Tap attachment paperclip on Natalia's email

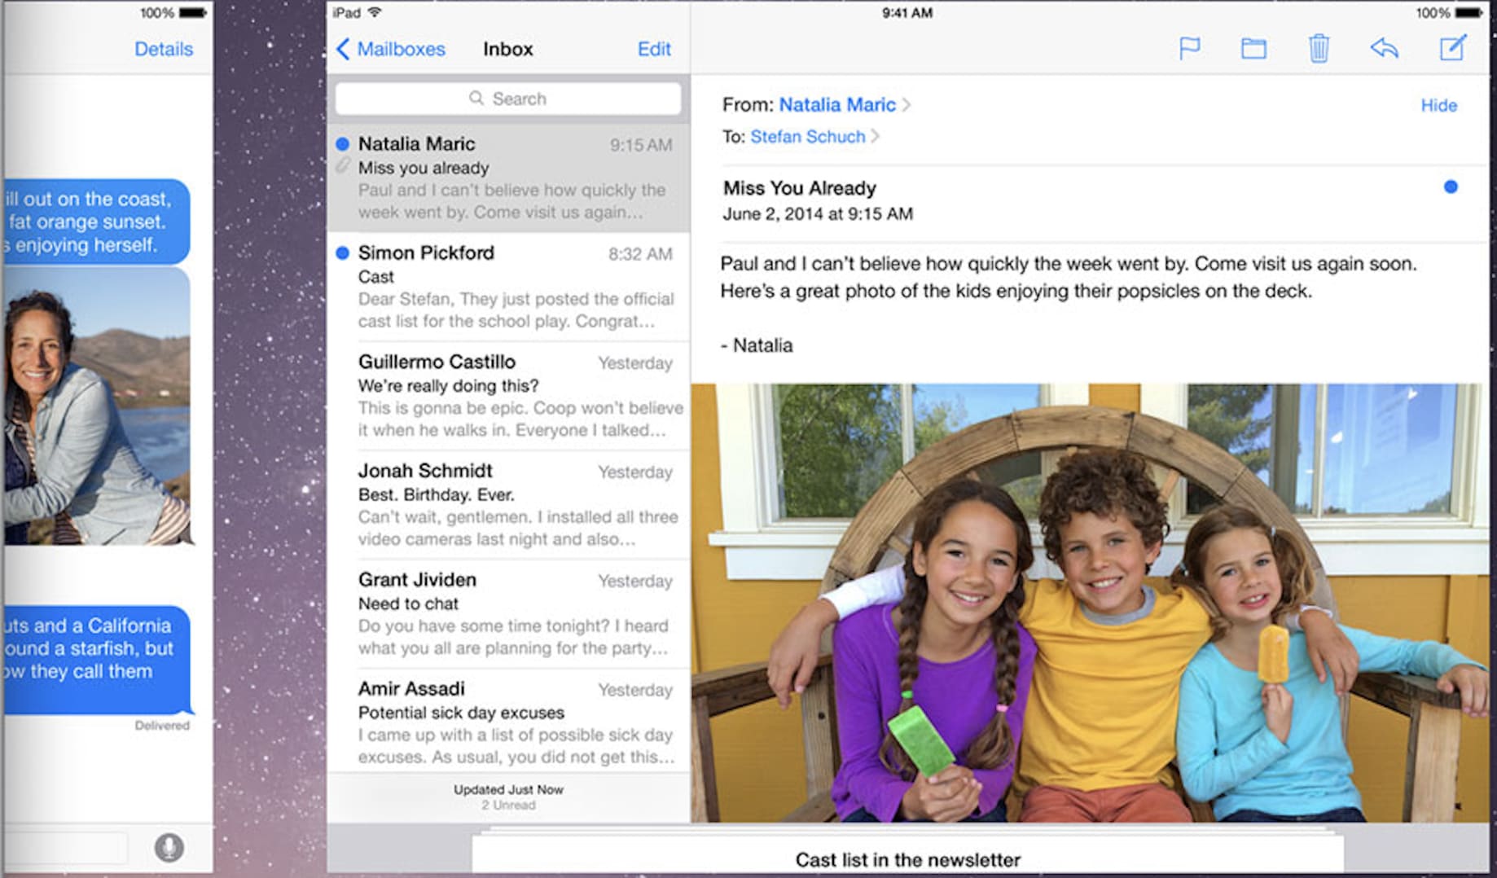tap(343, 166)
